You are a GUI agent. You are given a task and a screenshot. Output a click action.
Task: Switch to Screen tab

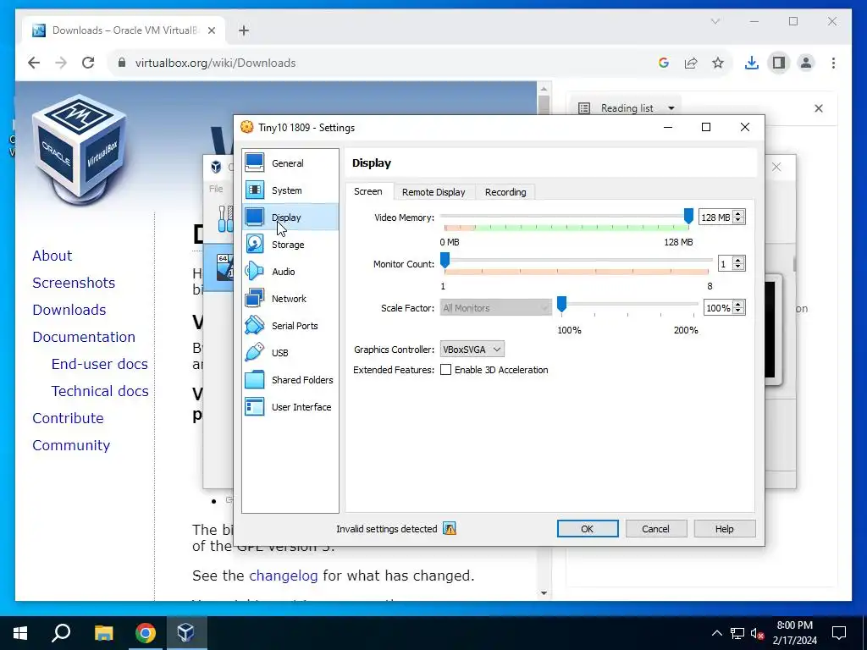tap(367, 191)
